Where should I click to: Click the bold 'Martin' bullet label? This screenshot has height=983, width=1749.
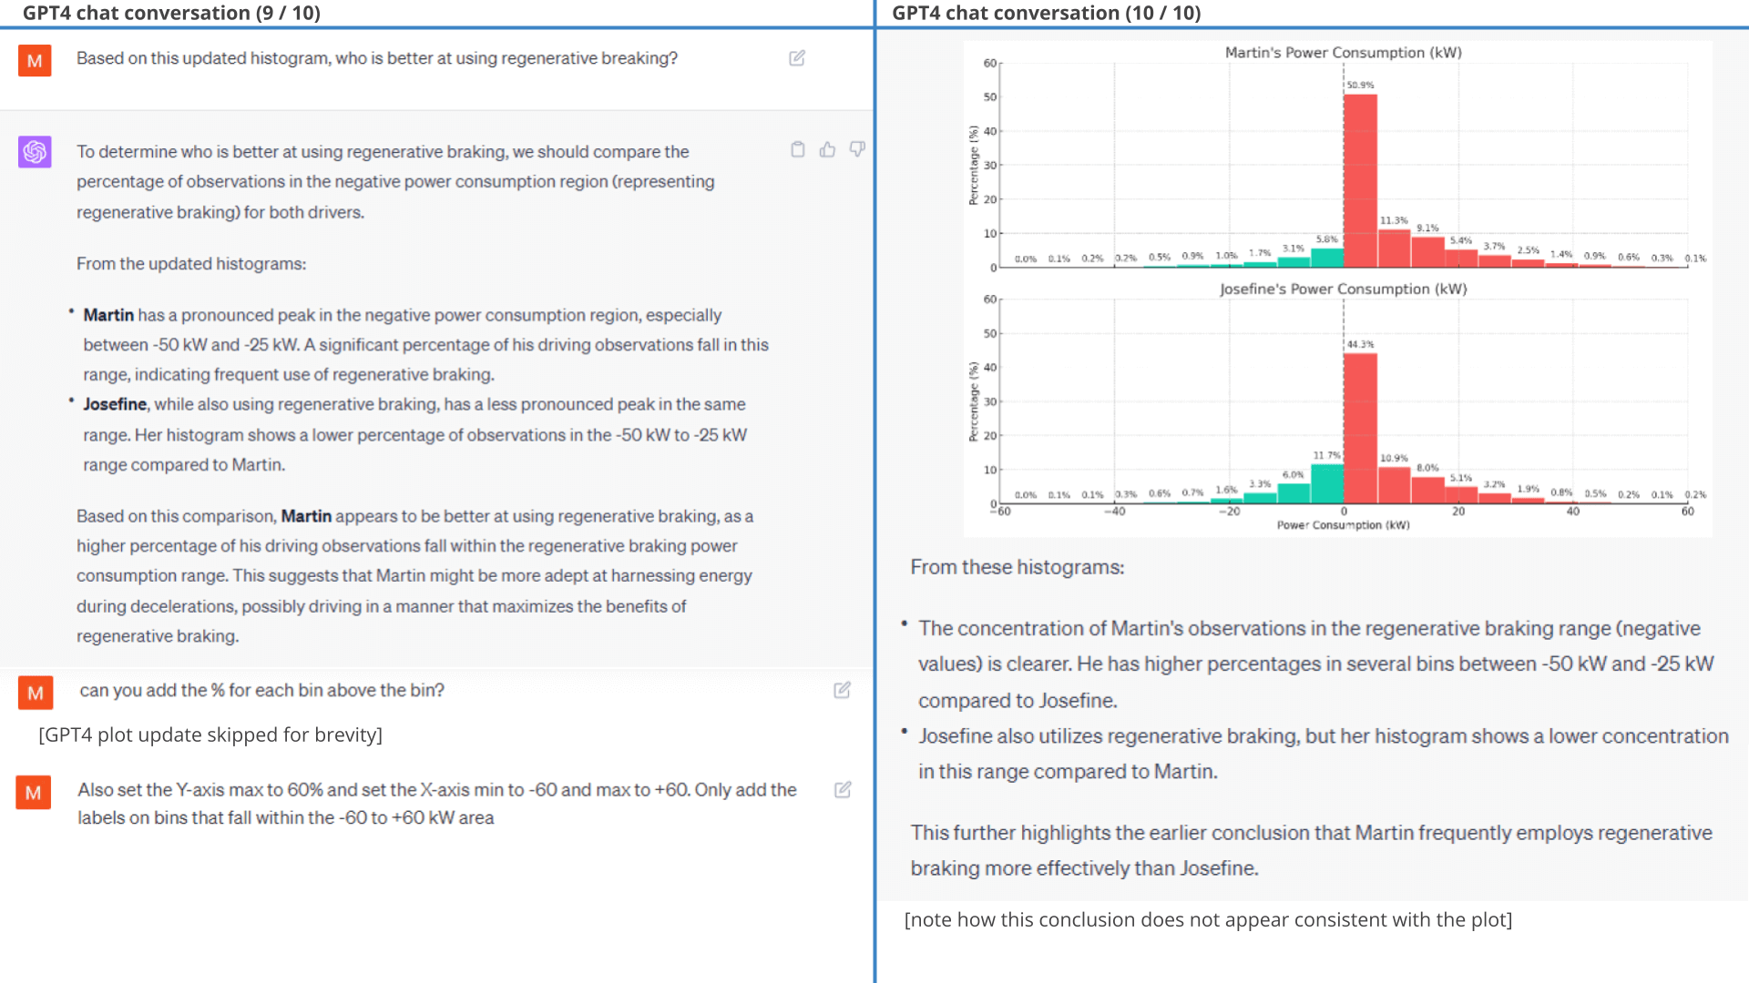108,315
